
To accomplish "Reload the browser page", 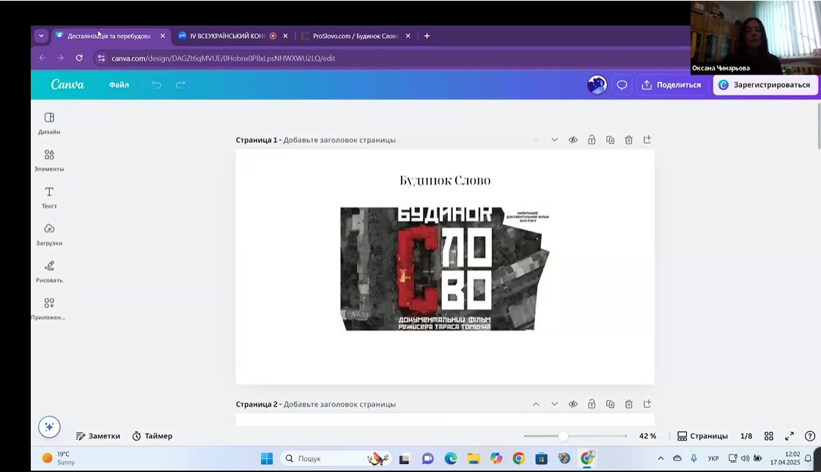I will [x=79, y=58].
